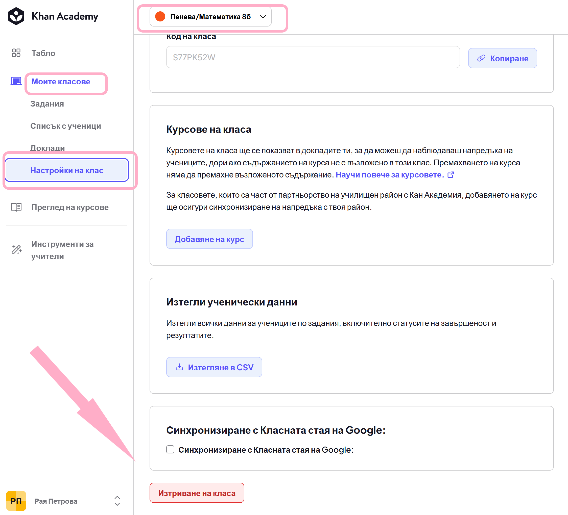Click the Добавяне на курс button

pyautogui.click(x=209, y=239)
